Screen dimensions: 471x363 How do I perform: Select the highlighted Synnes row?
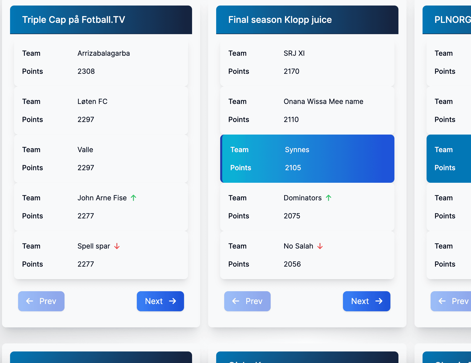tap(307, 159)
